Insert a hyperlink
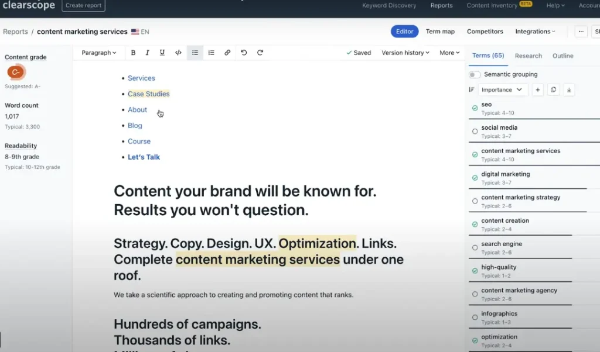This screenshot has width=600, height=352. [227, 53]
